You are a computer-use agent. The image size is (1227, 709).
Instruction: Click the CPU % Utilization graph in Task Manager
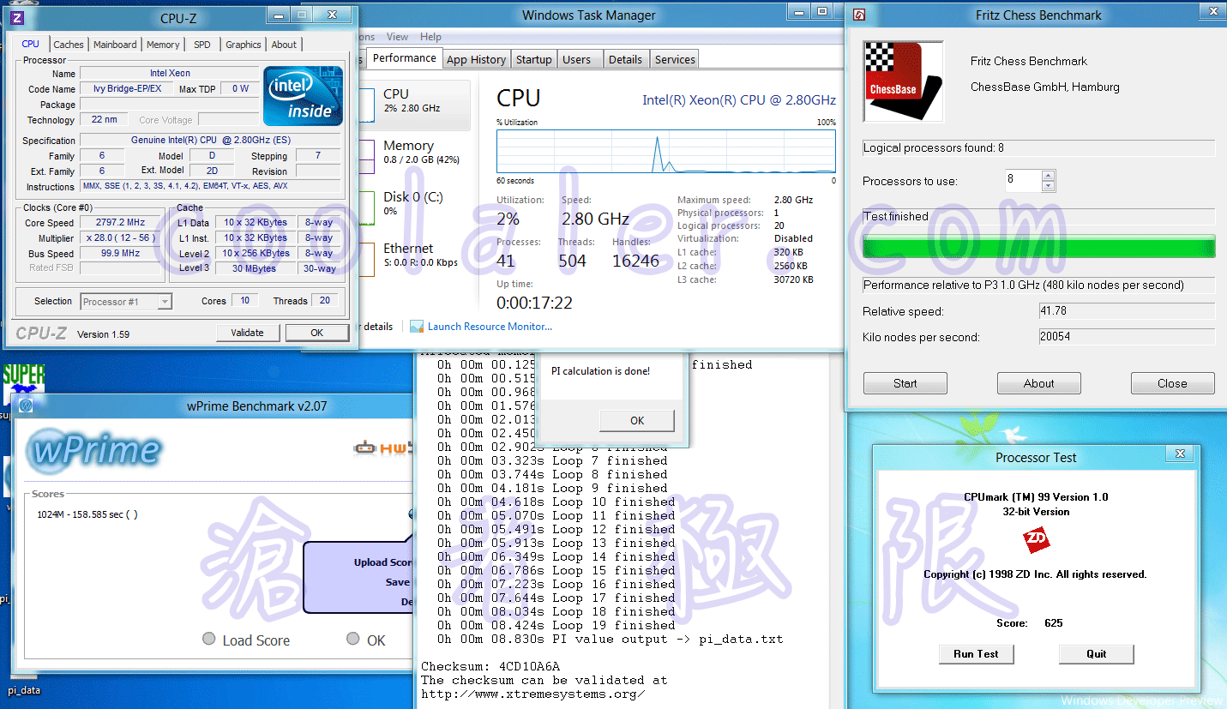(x=665, y=152)
